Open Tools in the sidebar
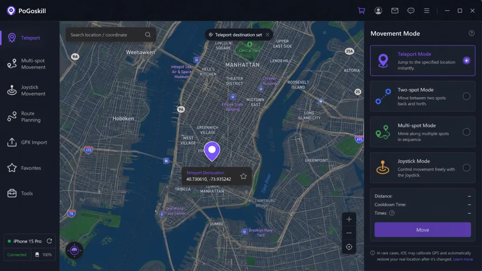This screenshot has width=482, height=271. click(x=30, y=194)
